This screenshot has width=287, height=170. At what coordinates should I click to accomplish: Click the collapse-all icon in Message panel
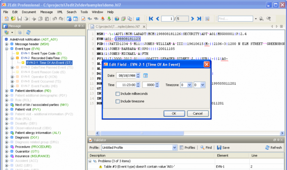pyautogui.click(x=20, y=32)
